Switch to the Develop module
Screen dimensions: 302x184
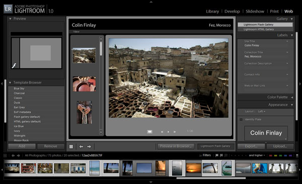232,12
